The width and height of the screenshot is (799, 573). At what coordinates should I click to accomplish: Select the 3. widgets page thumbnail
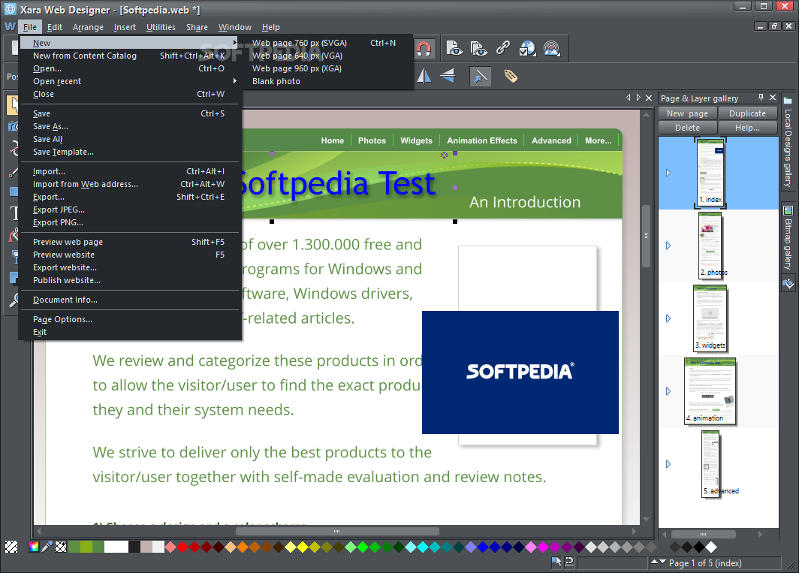pos(710,318)
